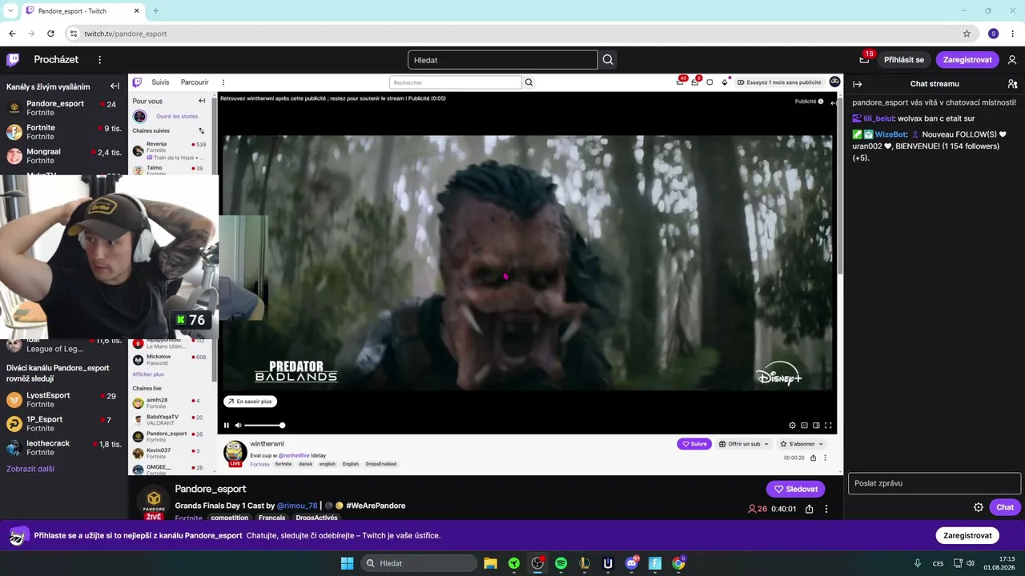1025x576 pixels.
Task: Open the CES keyboard language switcher
Action: [x=938, y=563]
